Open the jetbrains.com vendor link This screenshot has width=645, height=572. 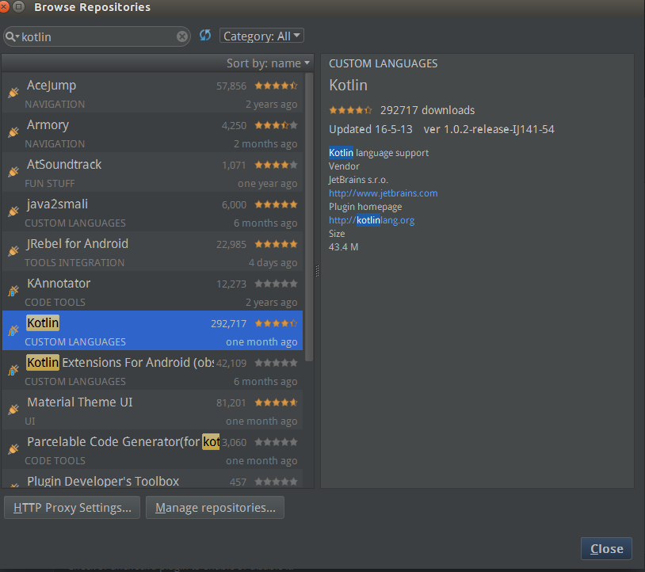click(x=384, y=193)
